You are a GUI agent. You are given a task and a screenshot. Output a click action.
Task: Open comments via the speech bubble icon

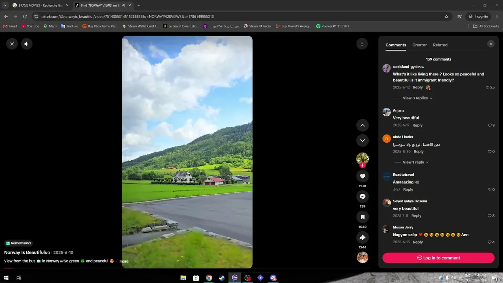[362, 197]
